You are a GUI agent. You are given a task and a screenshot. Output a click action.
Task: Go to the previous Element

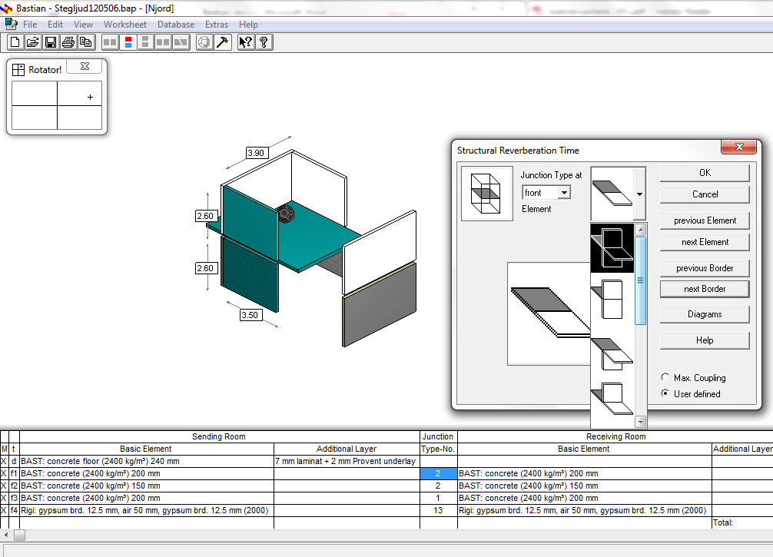[x=705, y=220]
